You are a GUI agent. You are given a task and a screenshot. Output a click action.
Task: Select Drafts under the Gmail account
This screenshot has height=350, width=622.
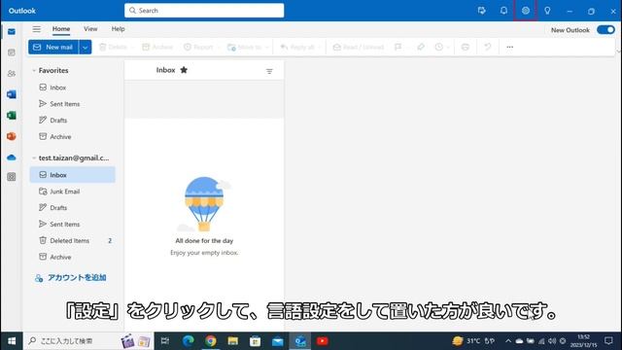pos(73,208)
